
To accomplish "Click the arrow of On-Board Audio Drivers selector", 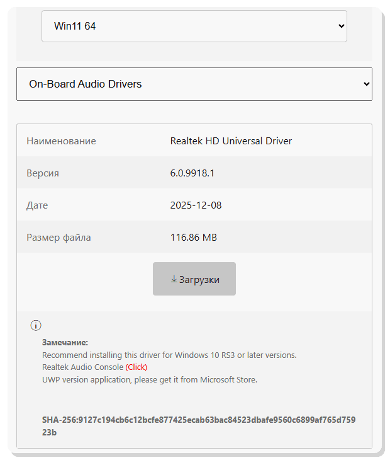I will point(366,84).
